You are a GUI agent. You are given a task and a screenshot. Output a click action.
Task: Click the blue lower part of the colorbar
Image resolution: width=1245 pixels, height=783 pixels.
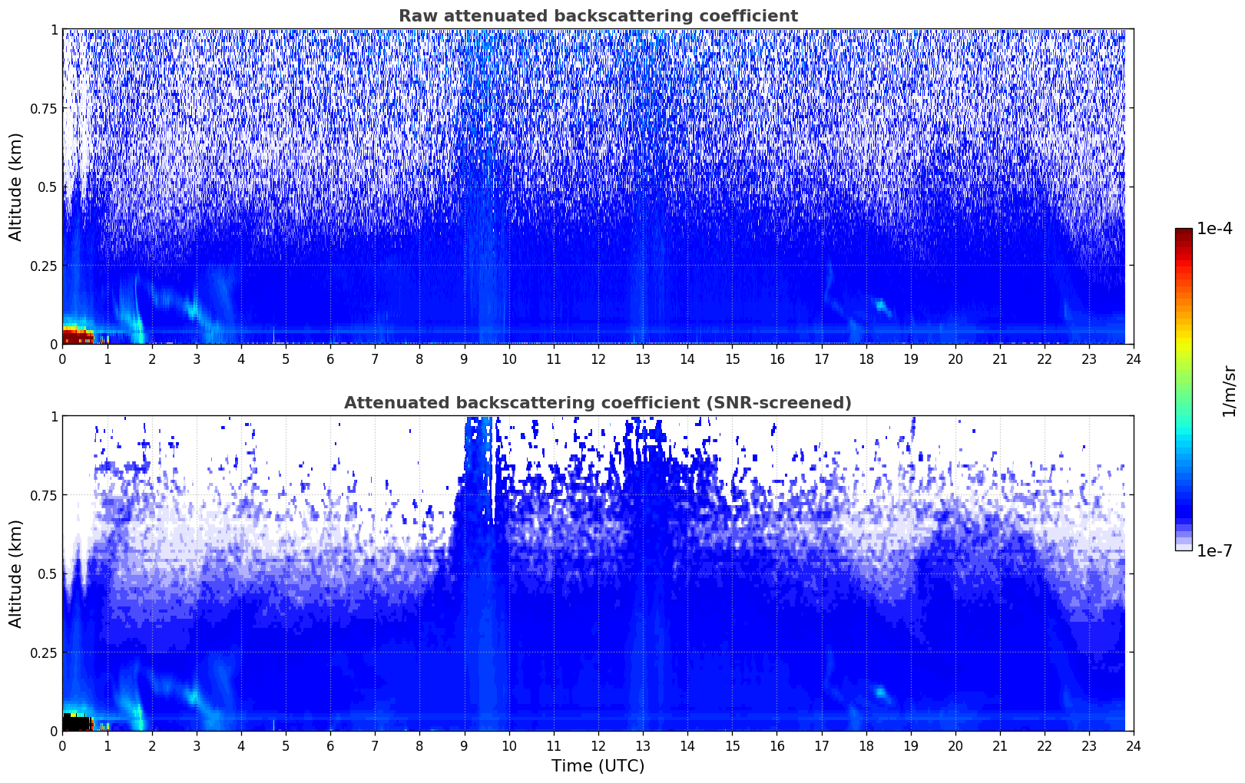pyautogui.click(x=1184, y=491)
